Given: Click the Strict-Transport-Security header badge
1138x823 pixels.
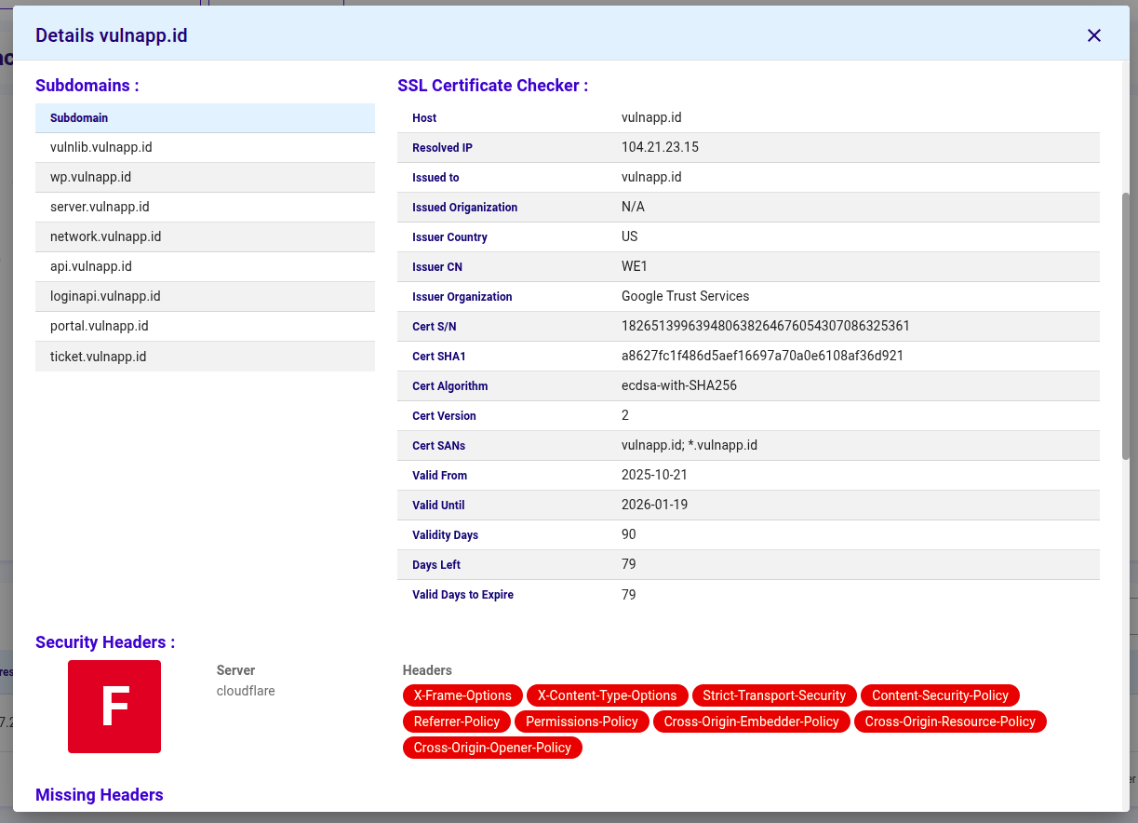Looking at the screenshot, I should (774, 695).
